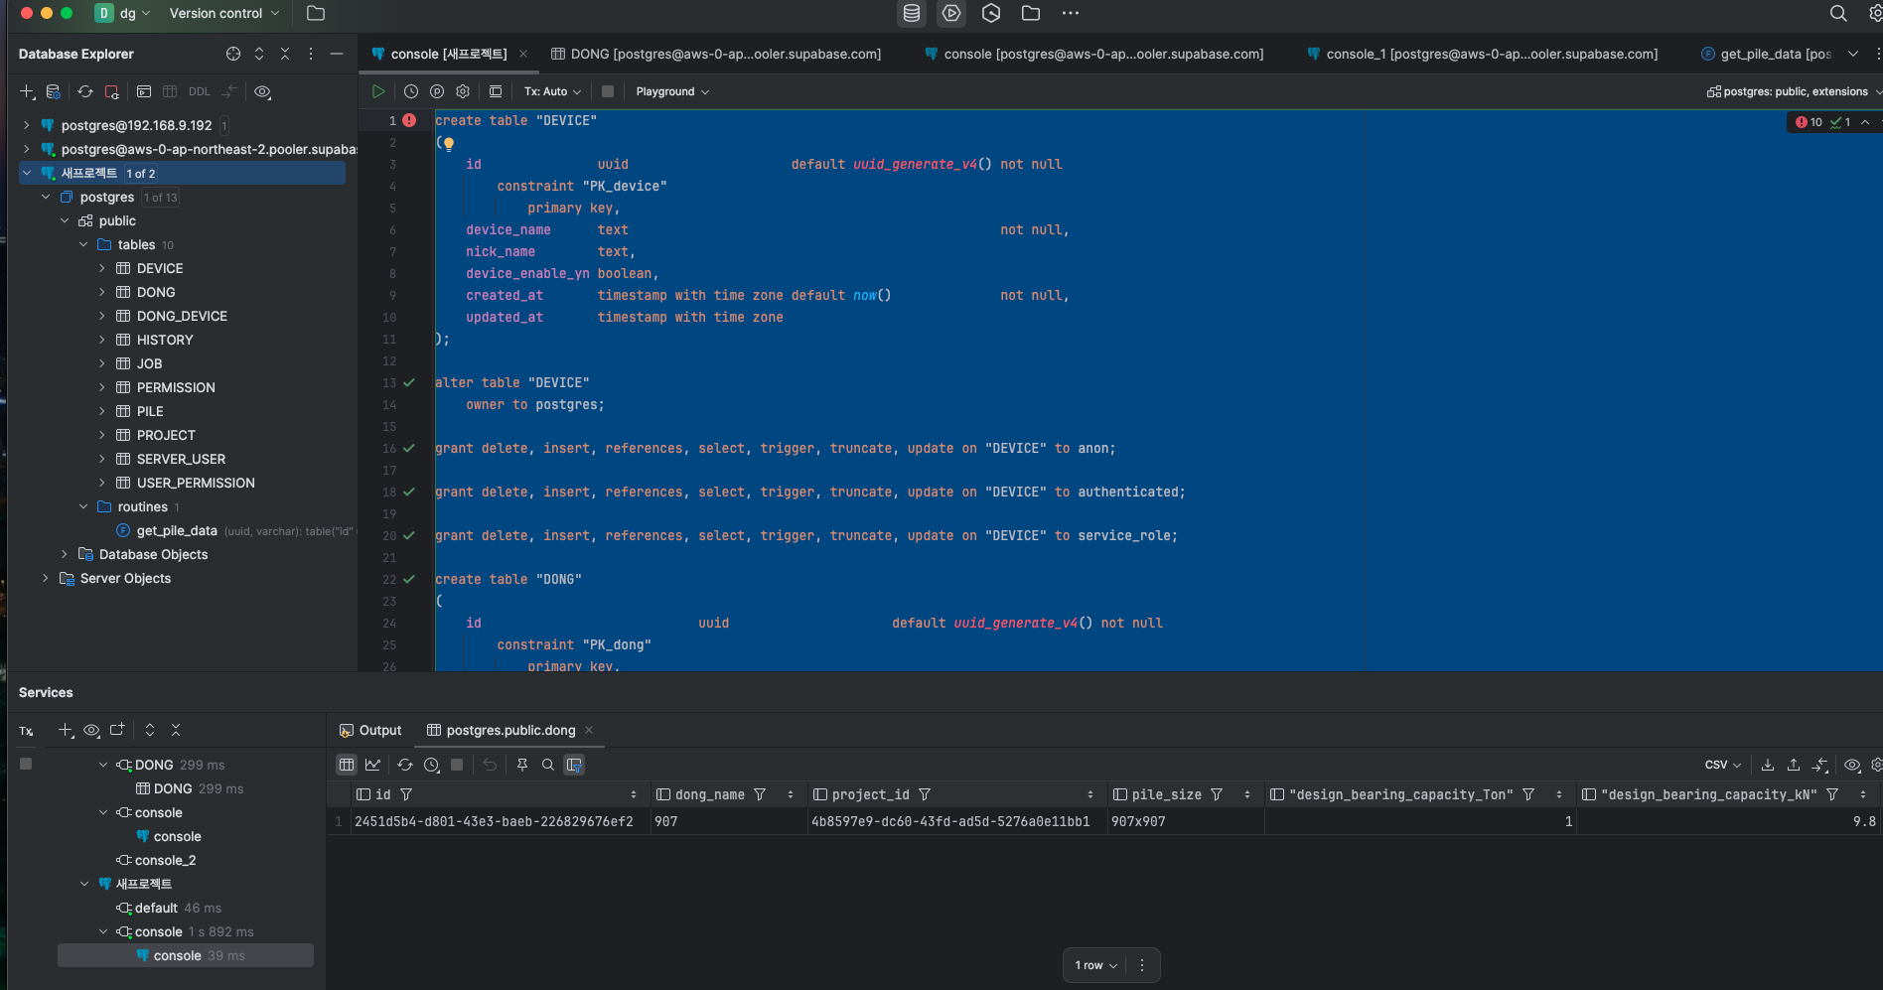Screen dimensions: 1883x990
Task: Open Playground resolve mode dropdown
Action: point(672,91)
